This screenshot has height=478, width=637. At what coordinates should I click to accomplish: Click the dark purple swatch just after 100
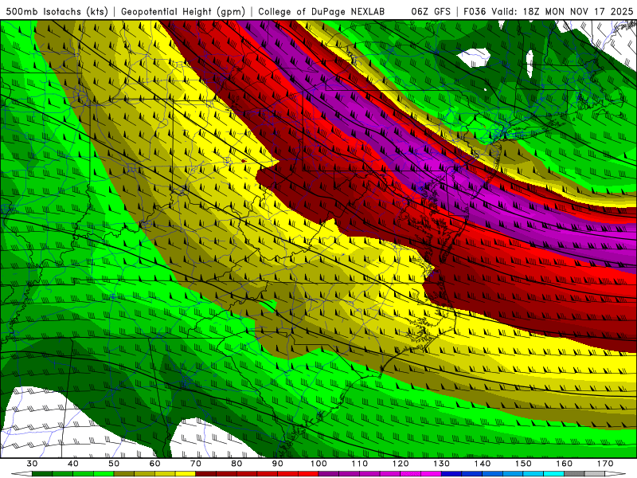(329, 474)
